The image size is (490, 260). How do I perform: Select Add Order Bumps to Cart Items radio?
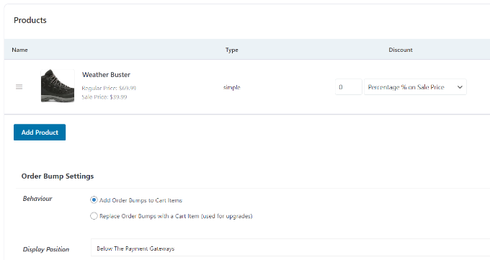point(94,200)
